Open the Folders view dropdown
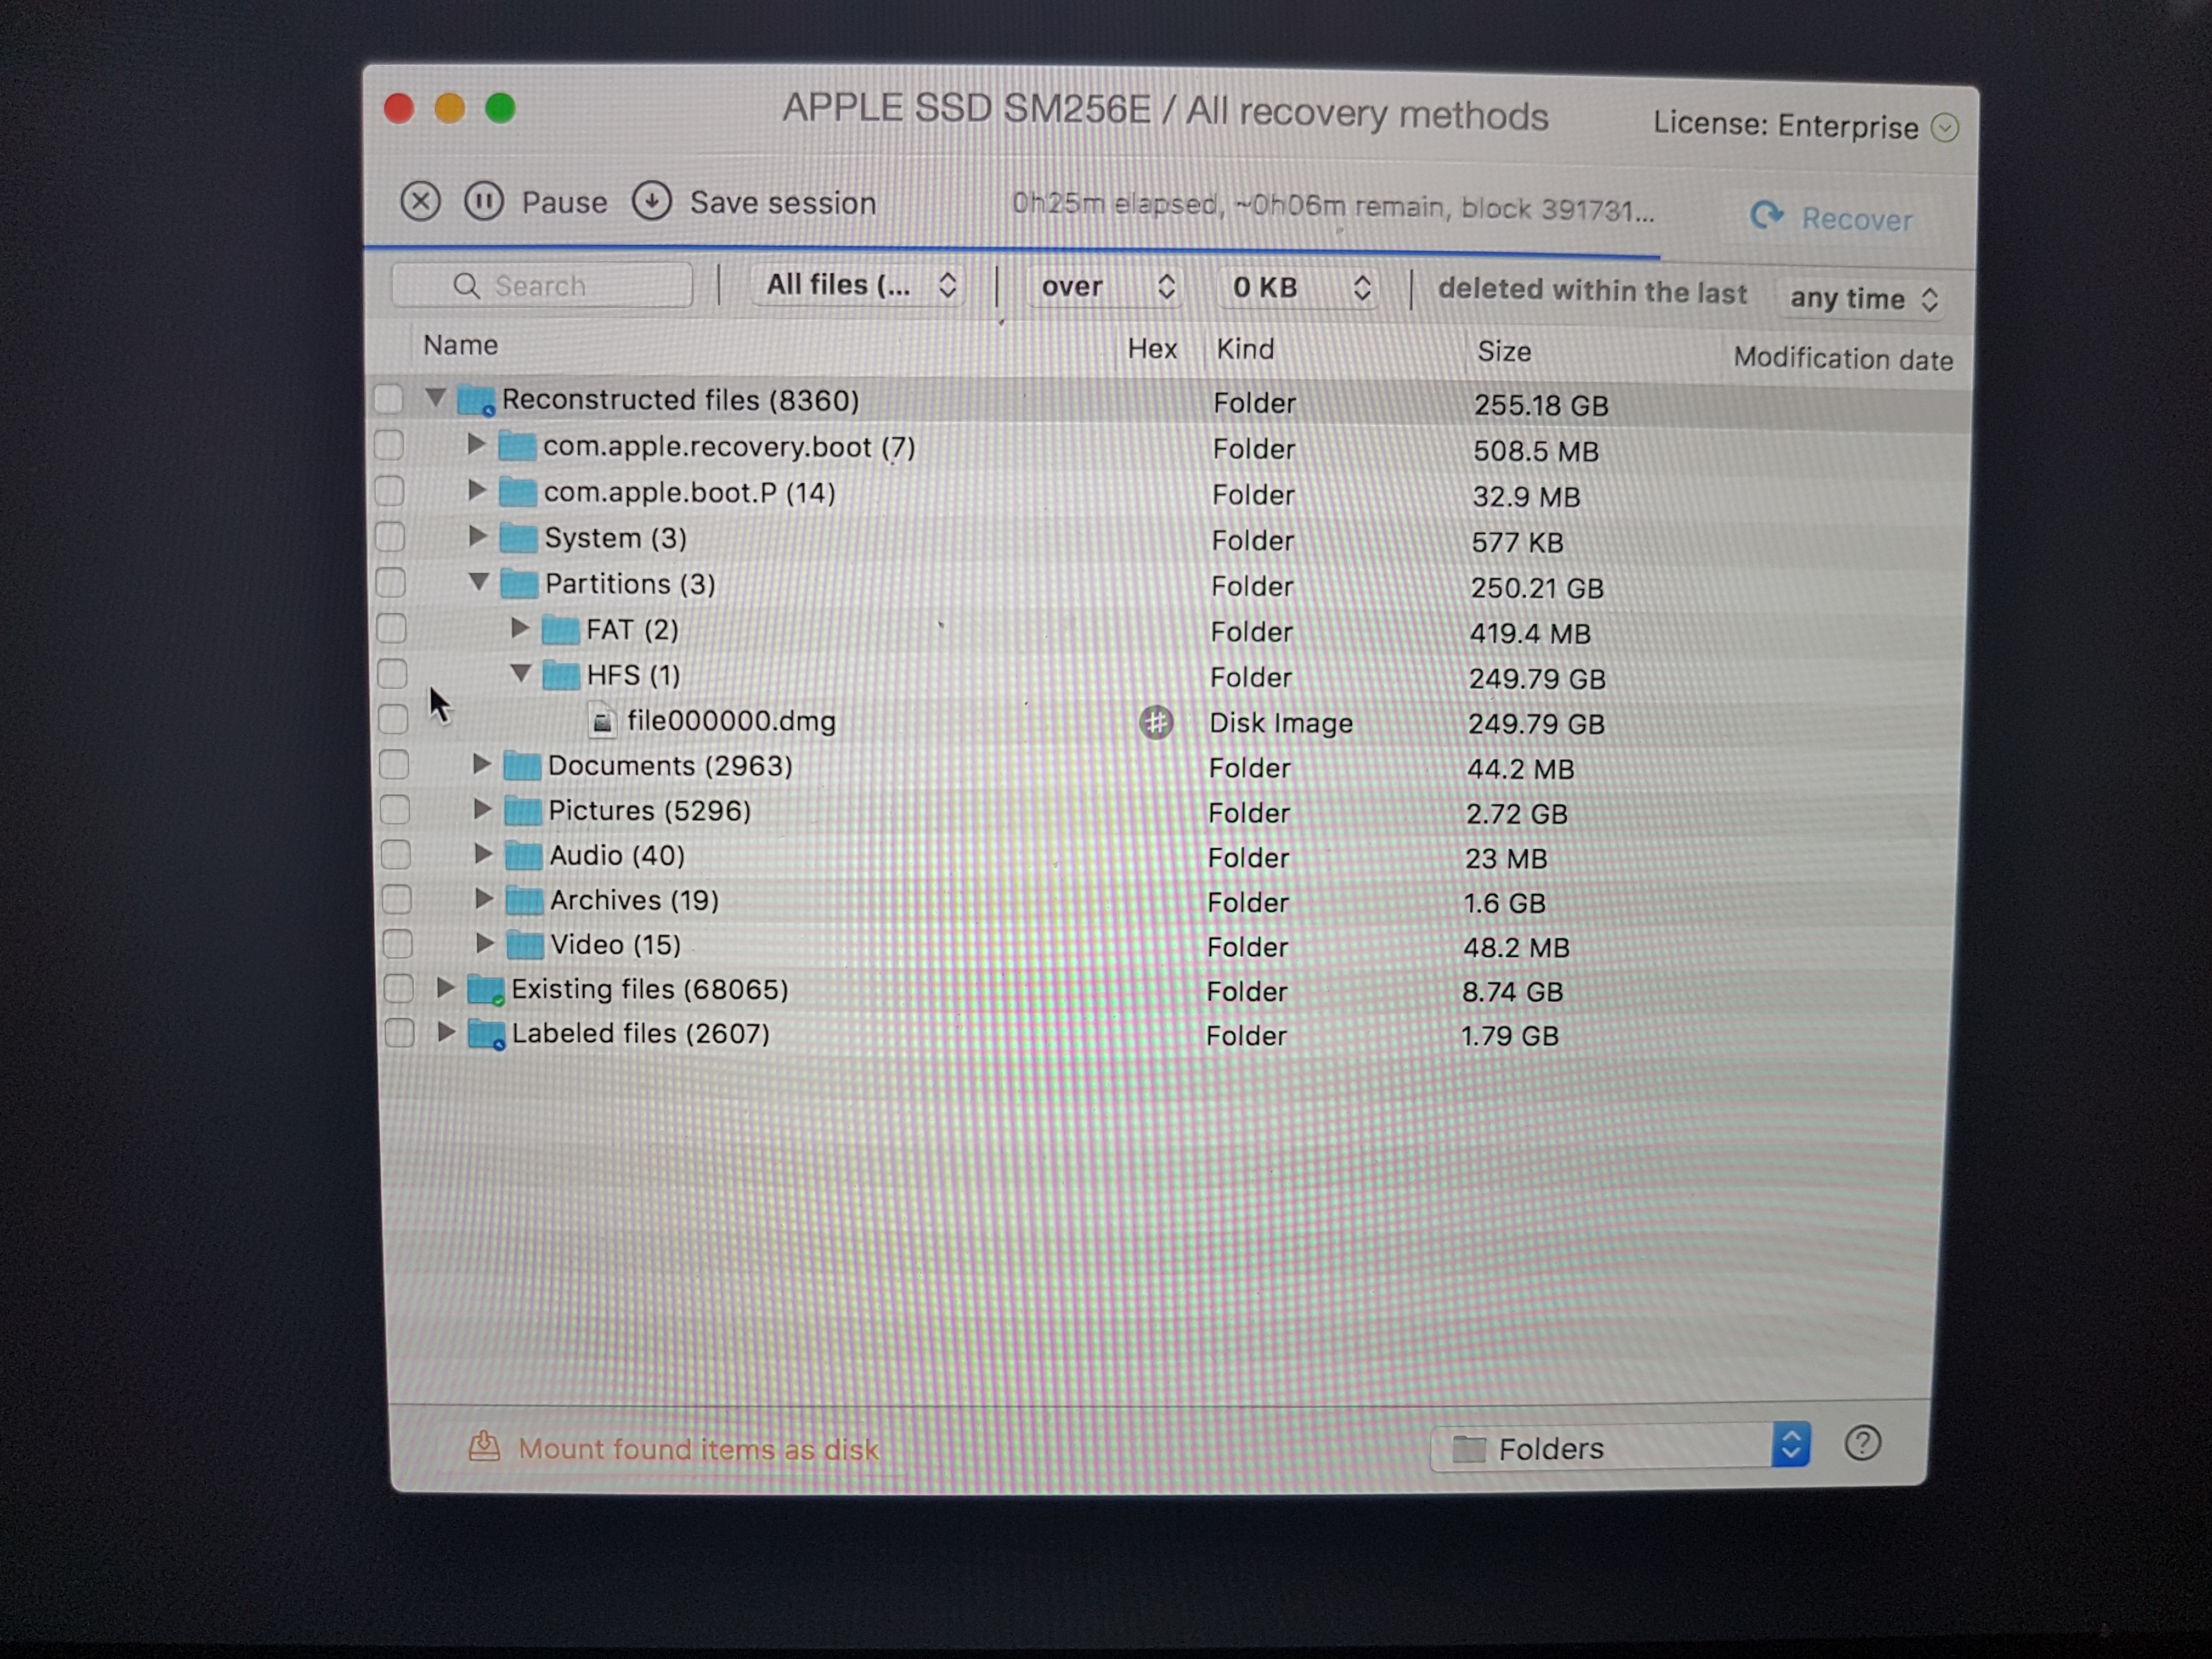2212x1659 pixels. pyautogui.click(x=1621, y=1447)
